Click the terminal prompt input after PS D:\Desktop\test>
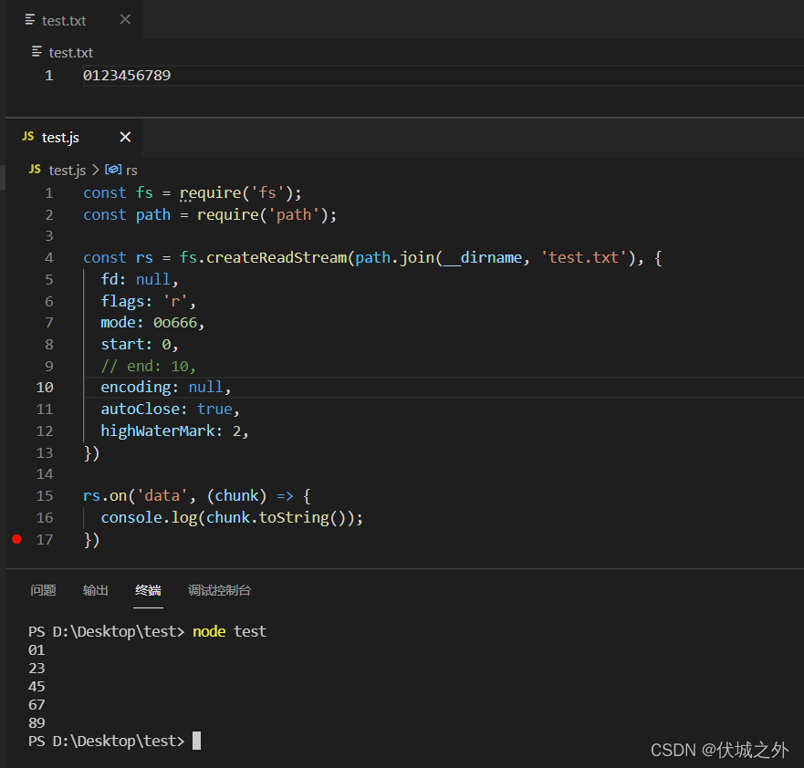 coord(195,741)
